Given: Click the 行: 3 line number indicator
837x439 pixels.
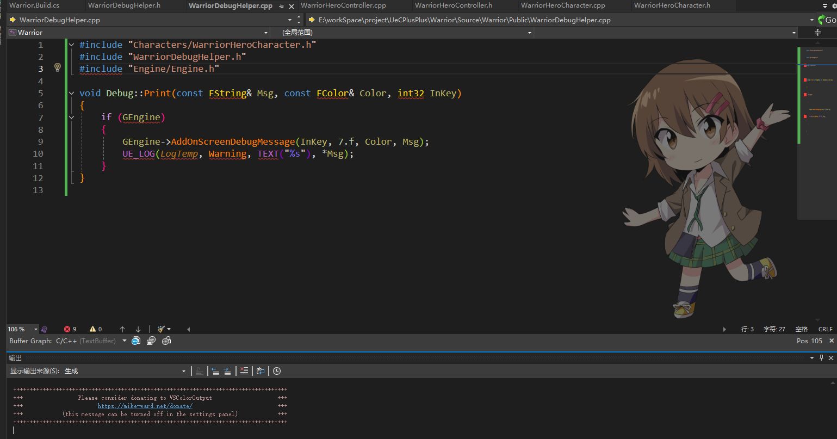Looking at the screenshot, I should click(747, 329).
